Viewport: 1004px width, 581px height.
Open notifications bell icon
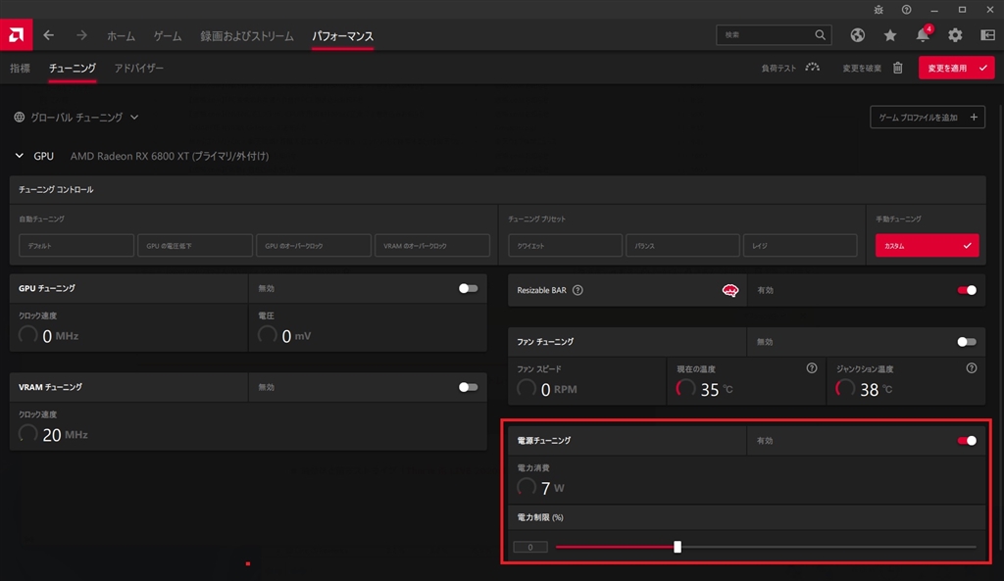pyautogui.click(x=923, y=34)
